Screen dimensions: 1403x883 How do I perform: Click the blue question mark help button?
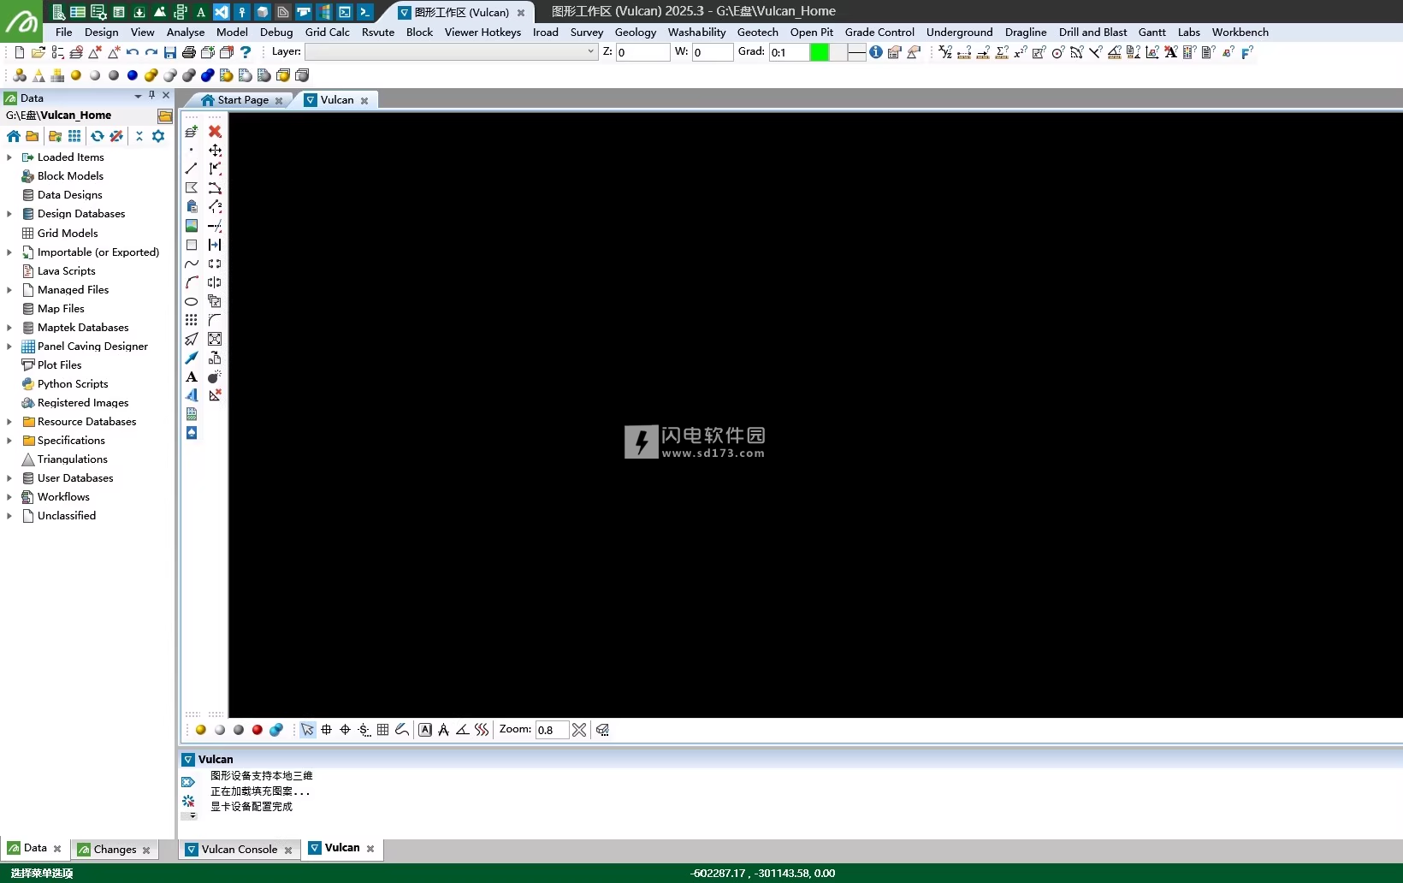pos(246,52)
